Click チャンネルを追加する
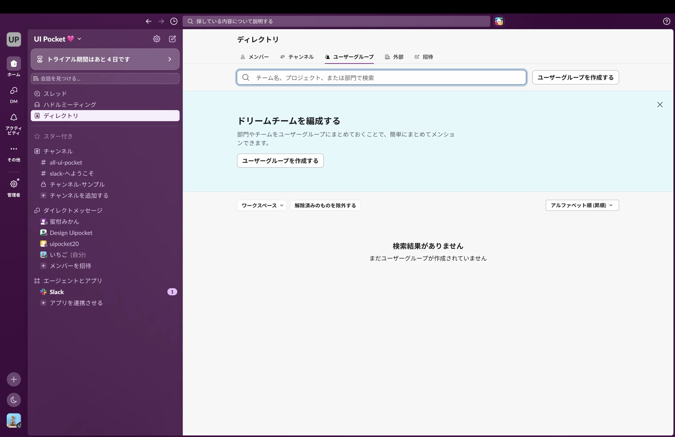 [105, 196]
